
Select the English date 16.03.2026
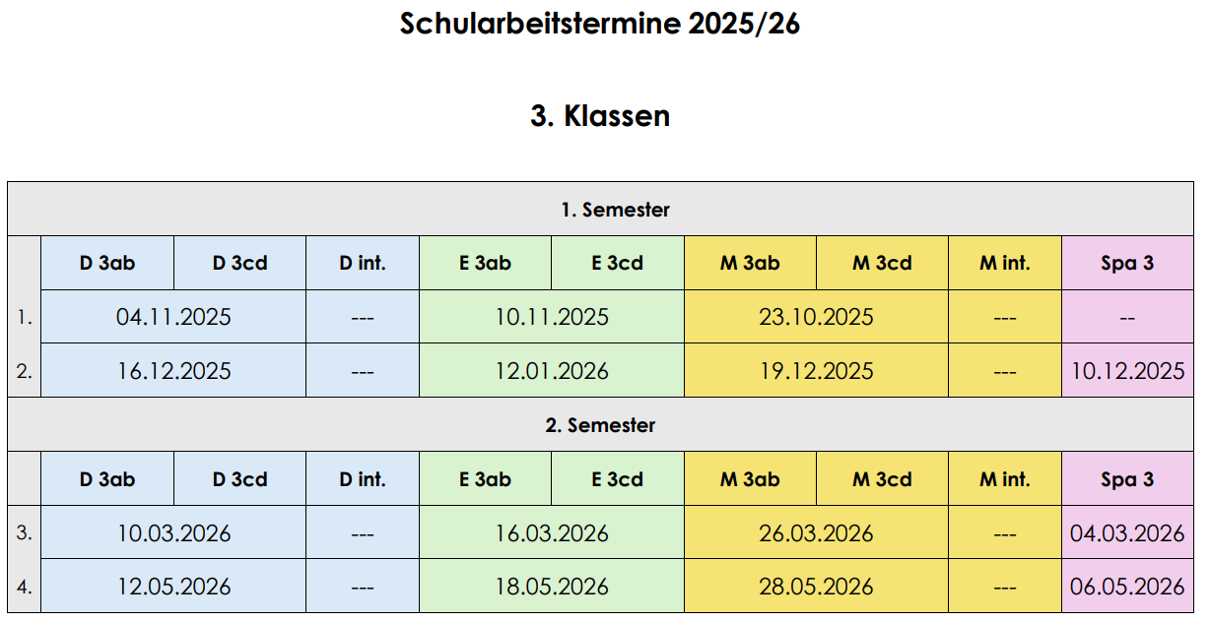(552, 533)
